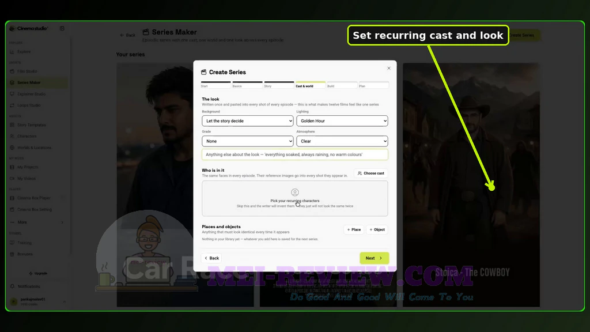
Task: Go to the Basics step tab
Action: pos(247,85)
